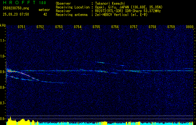Screen dimensions: 196x125
Task: Click the HROFFT program title
Action: (x=19, y=2)
